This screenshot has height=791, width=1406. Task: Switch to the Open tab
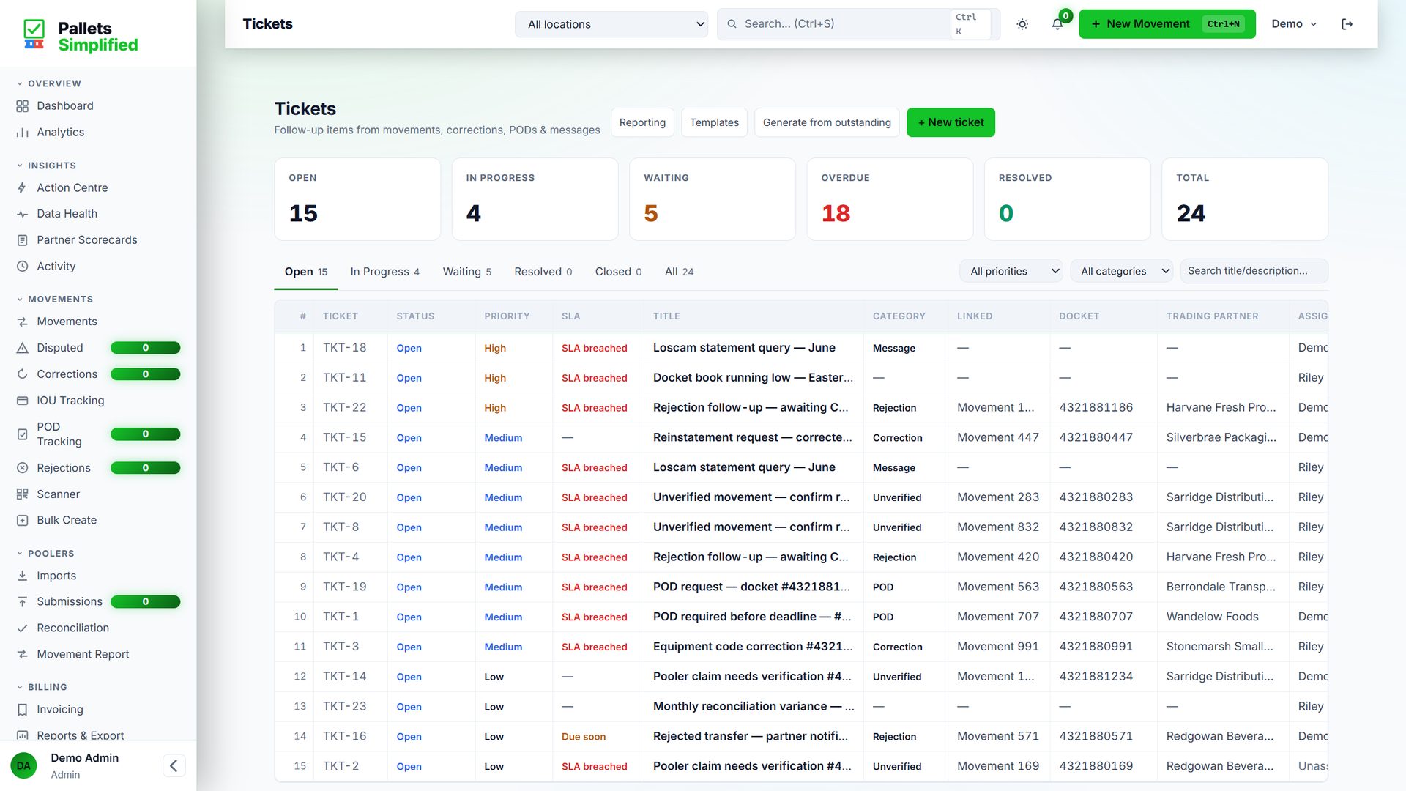point(306,272)
